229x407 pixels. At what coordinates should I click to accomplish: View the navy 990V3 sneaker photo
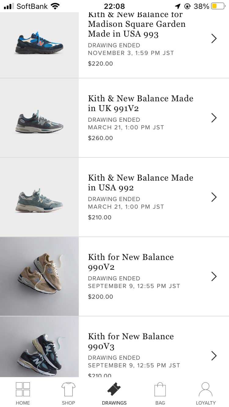39,351
